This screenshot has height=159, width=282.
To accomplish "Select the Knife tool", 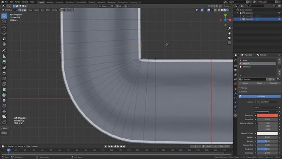I will pos(4,84).
